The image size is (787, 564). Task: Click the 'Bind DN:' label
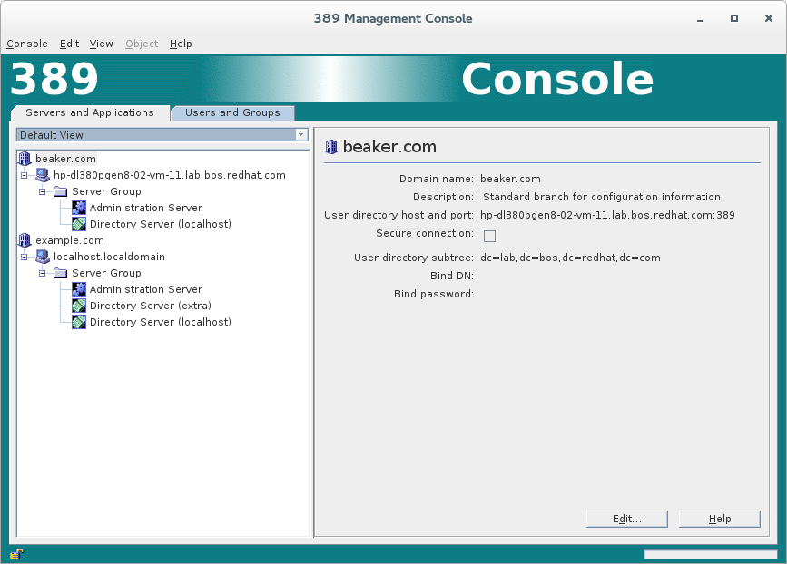tap(452, 276)
